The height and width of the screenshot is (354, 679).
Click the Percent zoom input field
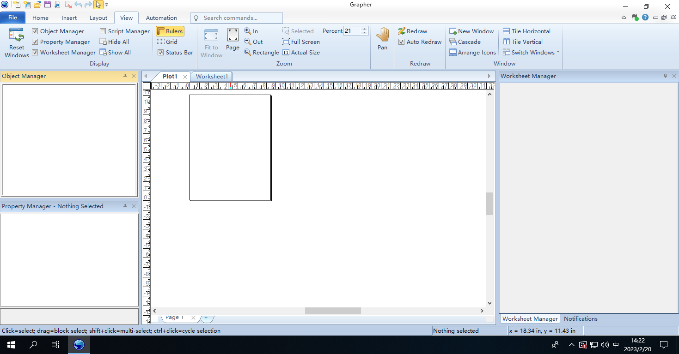(352, 31)
